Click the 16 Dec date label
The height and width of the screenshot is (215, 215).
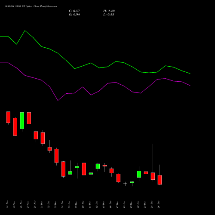pyautogui.click(x=111, y=204)
